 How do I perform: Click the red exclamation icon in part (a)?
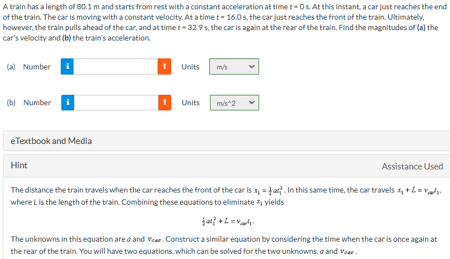pyautogui.click(x=165, y=66)
